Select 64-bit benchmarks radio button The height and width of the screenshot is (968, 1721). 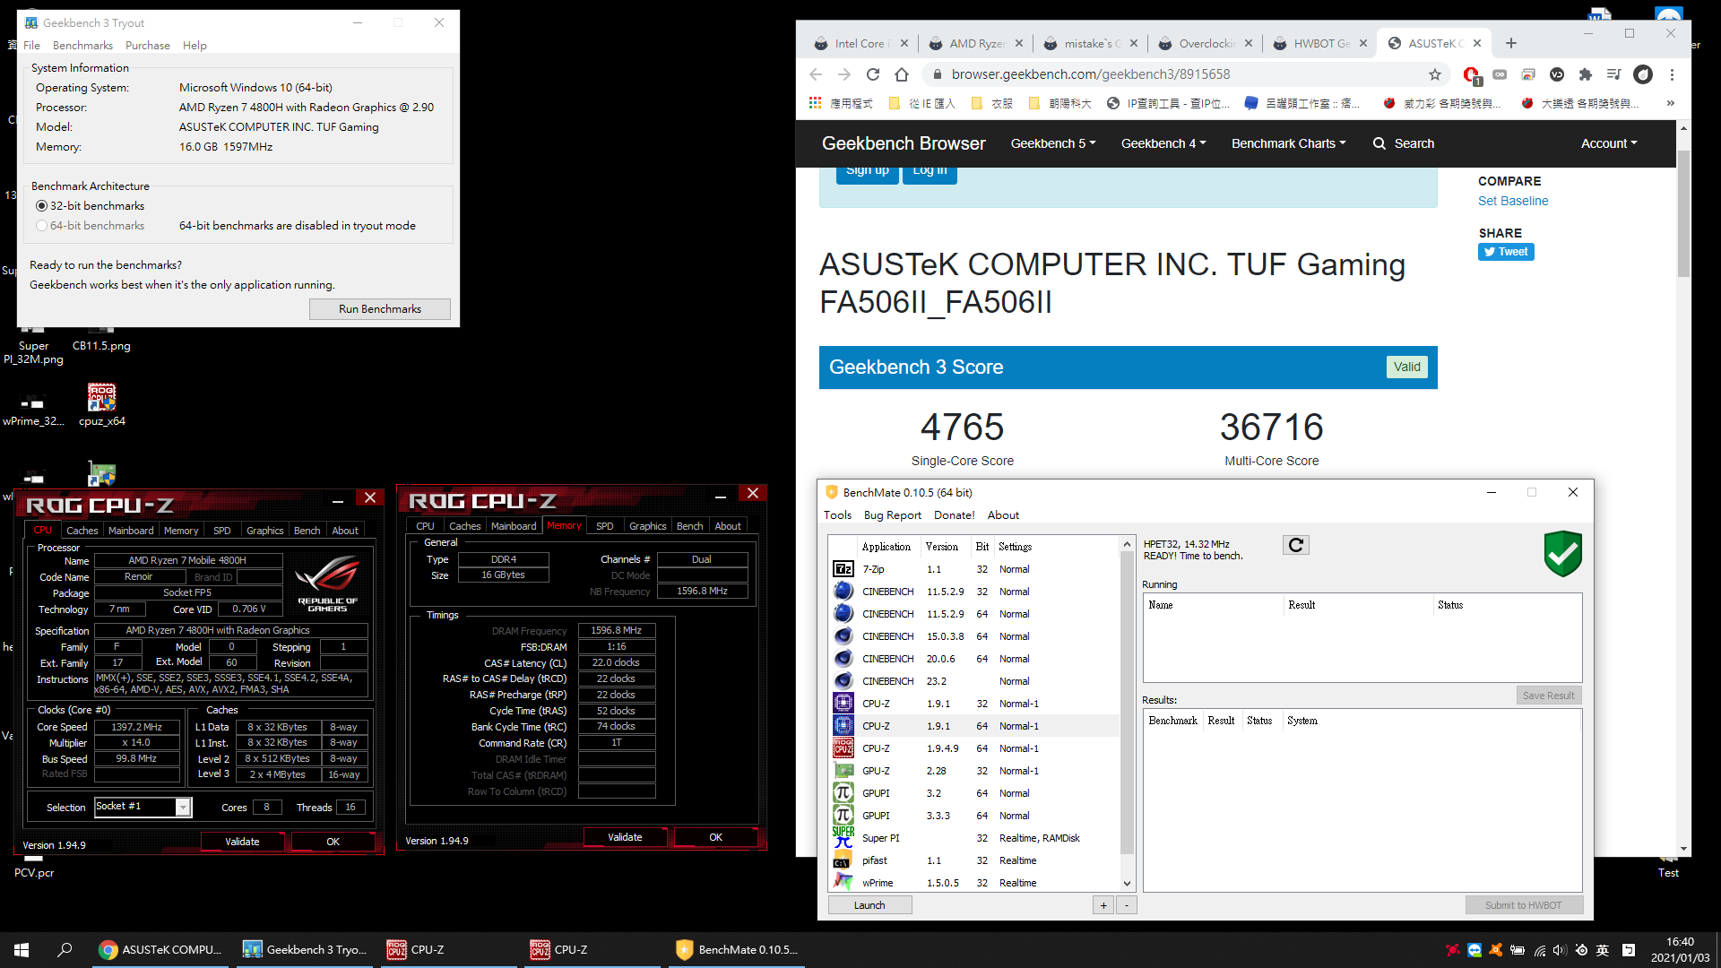tap(41, 226)
